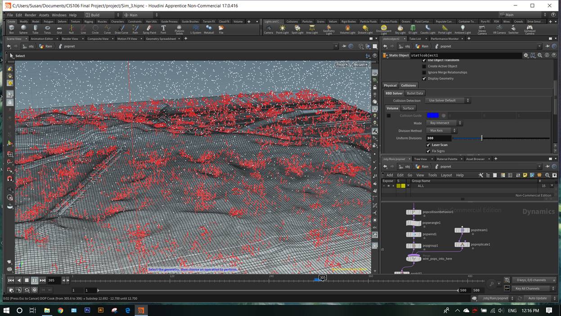Add a Point Light

tap(283, 29)
